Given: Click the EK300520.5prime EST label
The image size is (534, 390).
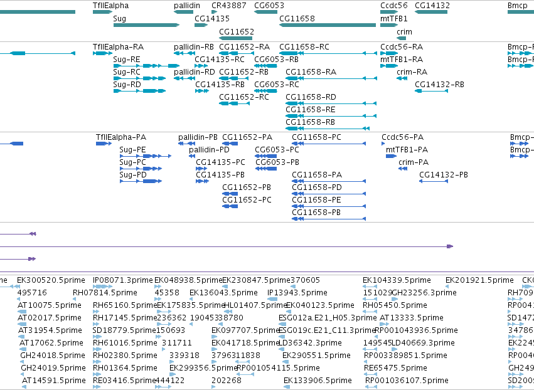Looking at the screenshot, I should click(x=51, y=280).
